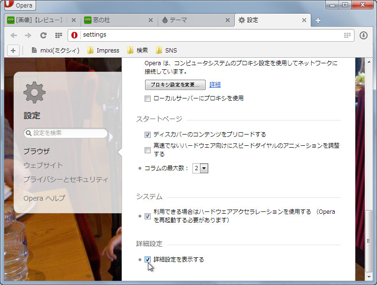Open the tab grid view icon
377x285 pixels.
pos(58,35)
